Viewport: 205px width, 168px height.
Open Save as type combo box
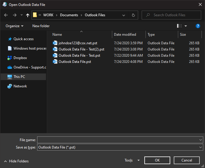click(x=120, y=147)
